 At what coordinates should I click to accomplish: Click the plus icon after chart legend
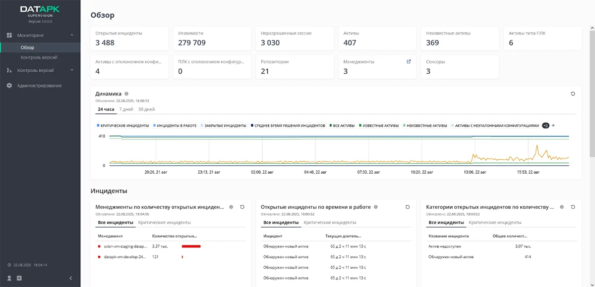pos(553,125)
